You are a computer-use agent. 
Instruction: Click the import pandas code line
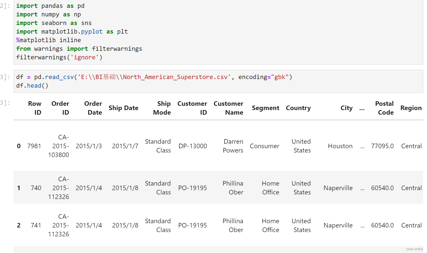tap(50, 6)
